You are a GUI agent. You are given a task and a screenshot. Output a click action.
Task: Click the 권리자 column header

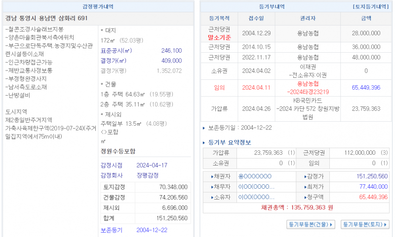click(308, 18)
